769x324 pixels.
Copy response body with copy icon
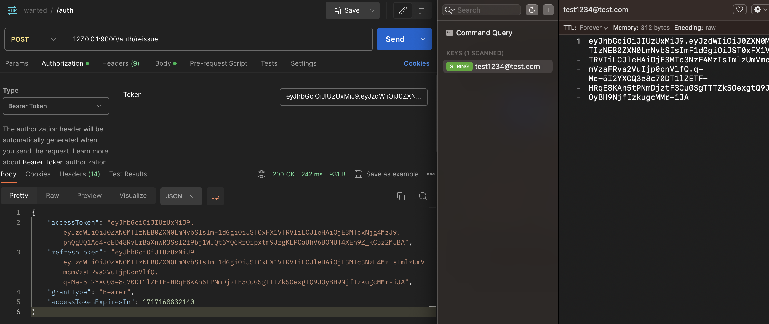point(400,196)
